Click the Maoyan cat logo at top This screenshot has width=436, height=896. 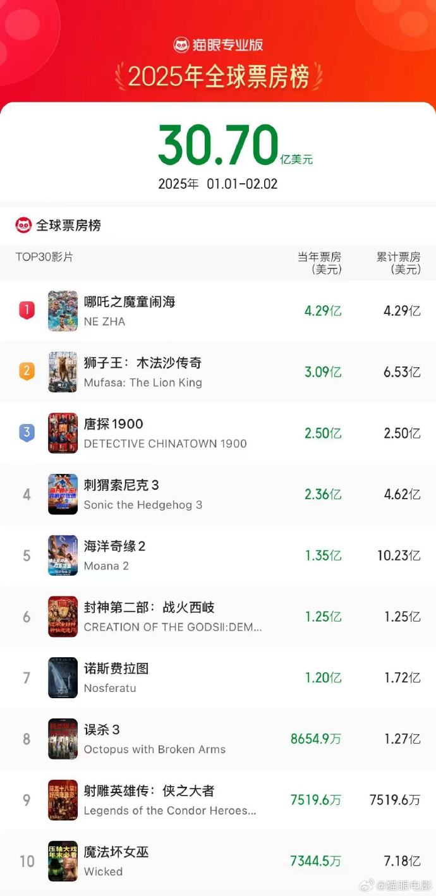click(x=181, y=45)
